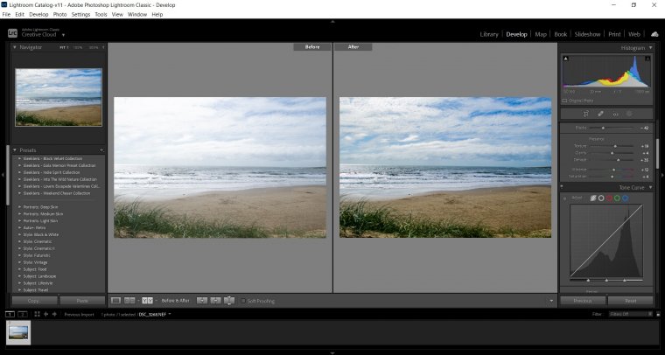Adjust the Vibrance slider
This screenshot has height=355, width=665.
pos(613,170)
